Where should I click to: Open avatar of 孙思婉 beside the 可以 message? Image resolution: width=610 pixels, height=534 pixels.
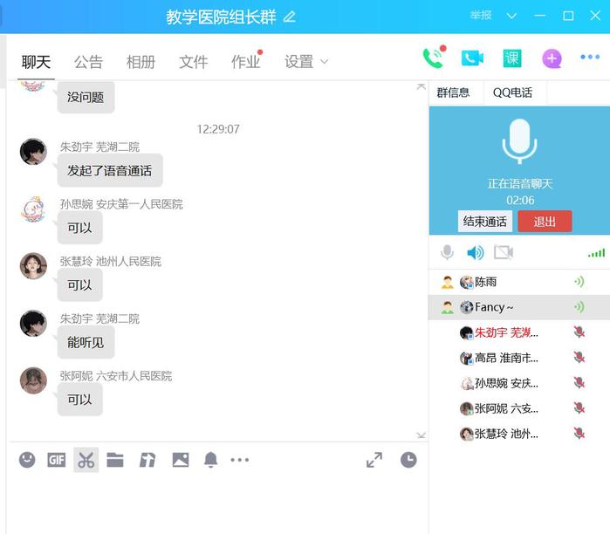pos(33,209)
